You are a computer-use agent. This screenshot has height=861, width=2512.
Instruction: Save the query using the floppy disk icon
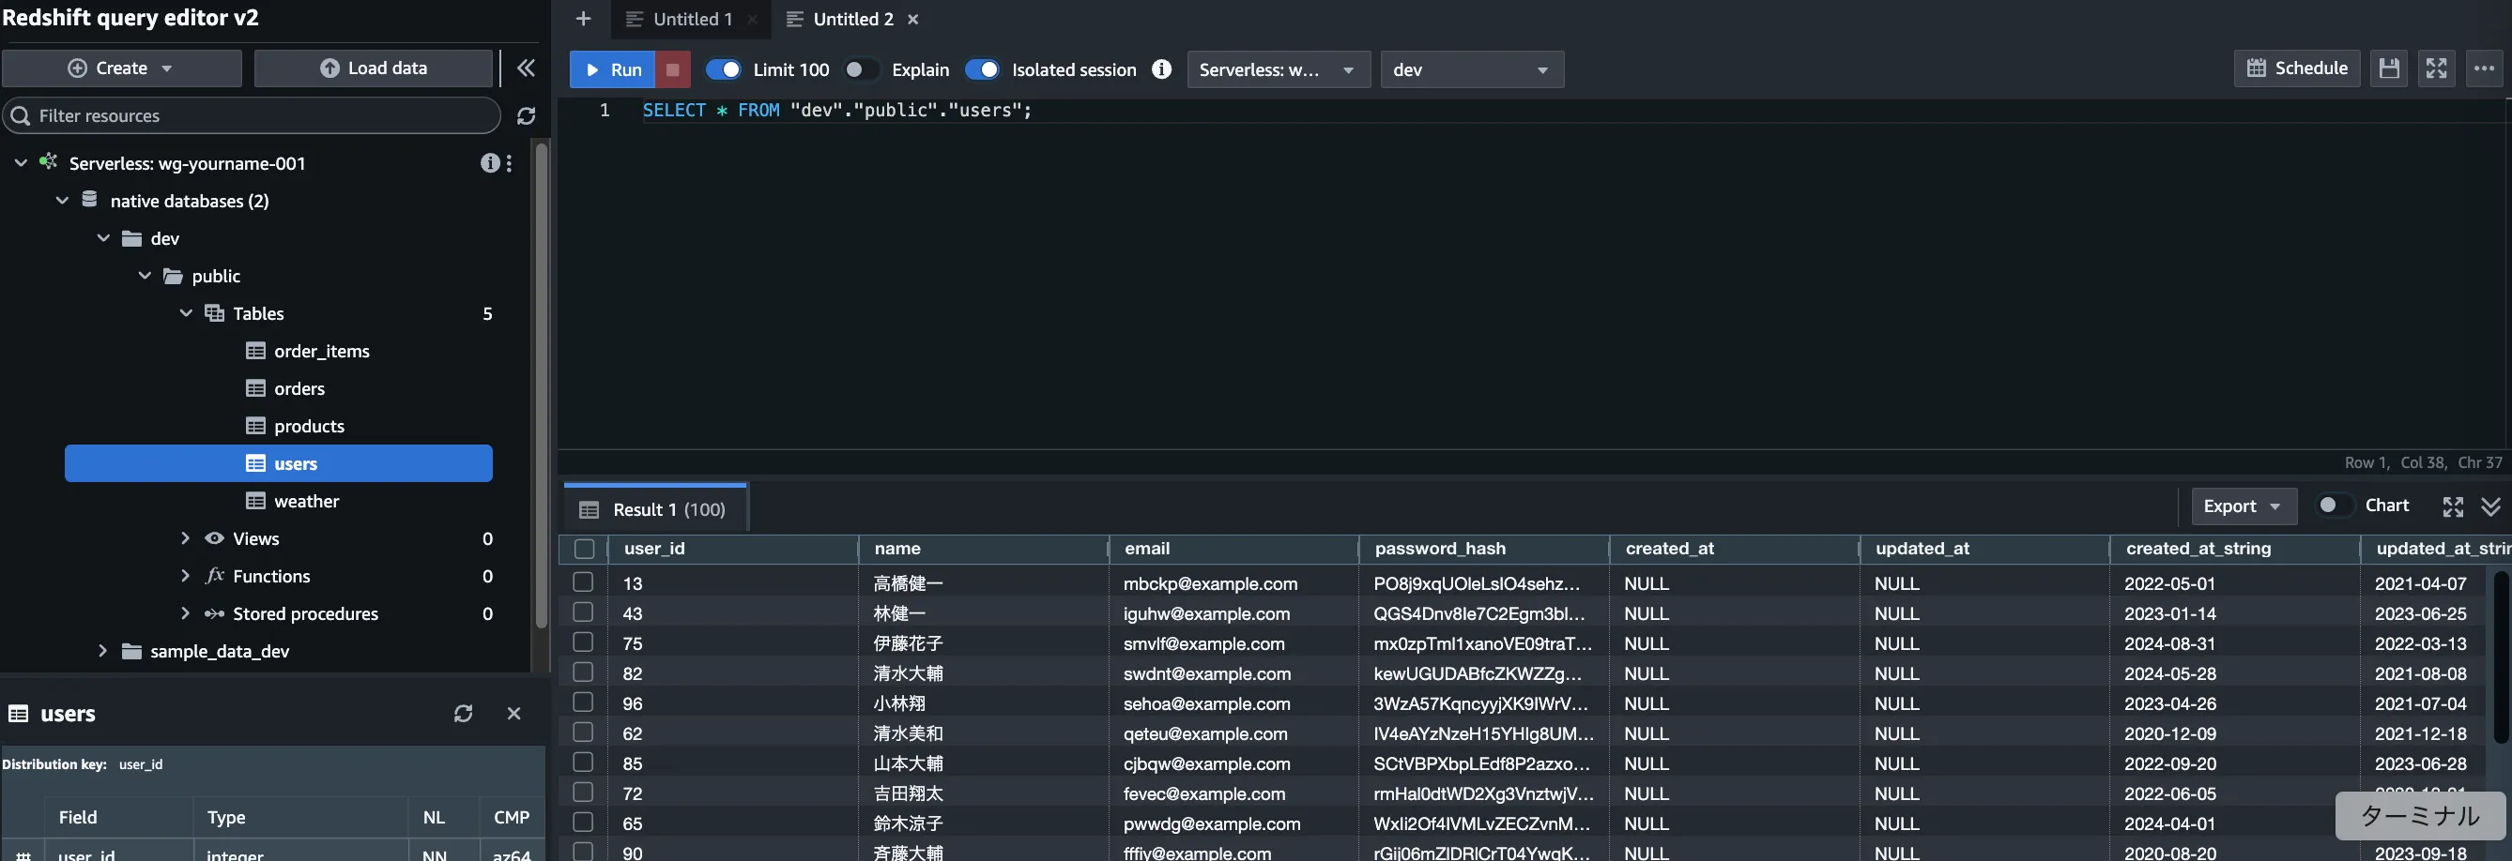point(2388,68)
